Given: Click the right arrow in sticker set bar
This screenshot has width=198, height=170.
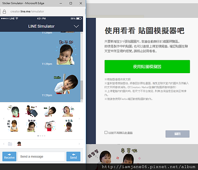Looking at the screenshot, I should click(x=79, y=144).
